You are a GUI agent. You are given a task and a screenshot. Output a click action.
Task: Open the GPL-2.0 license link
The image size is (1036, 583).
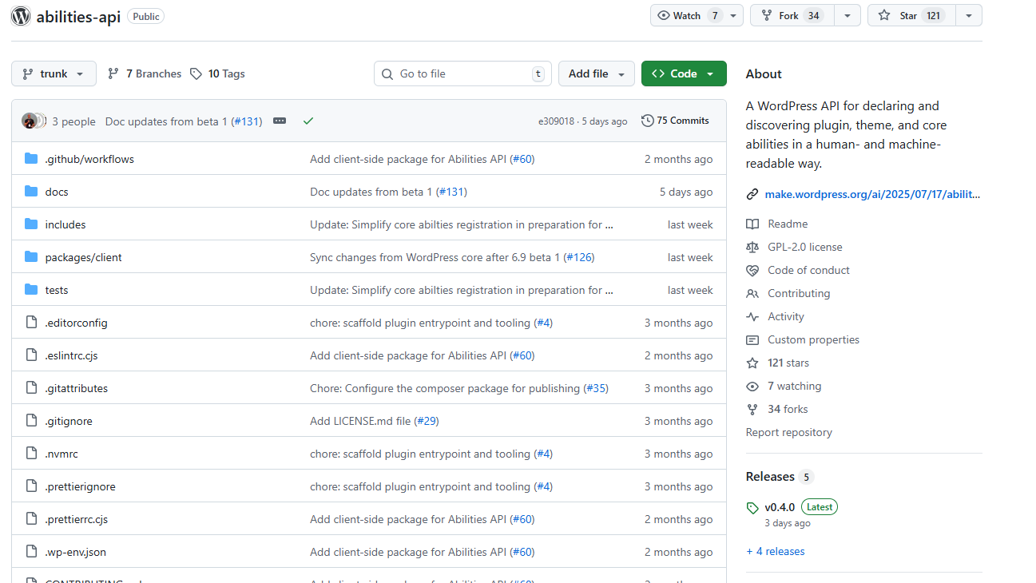click(x=804, y=248)
